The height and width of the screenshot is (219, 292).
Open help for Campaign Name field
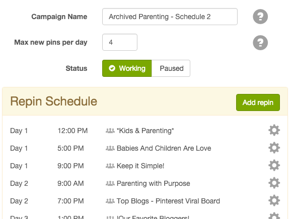coord(260,17)
